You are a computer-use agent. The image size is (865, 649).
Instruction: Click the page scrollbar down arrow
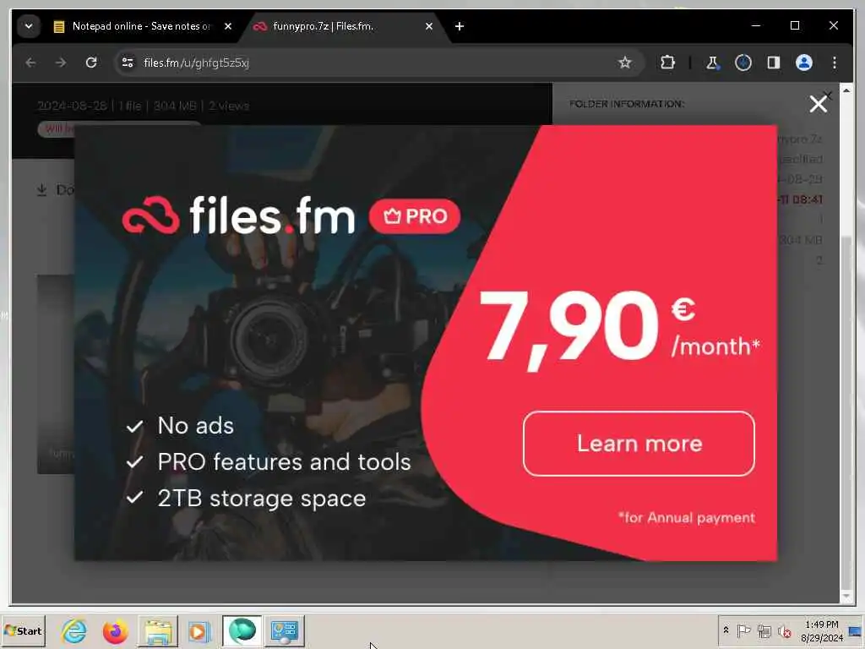click(x=846, y=597)
